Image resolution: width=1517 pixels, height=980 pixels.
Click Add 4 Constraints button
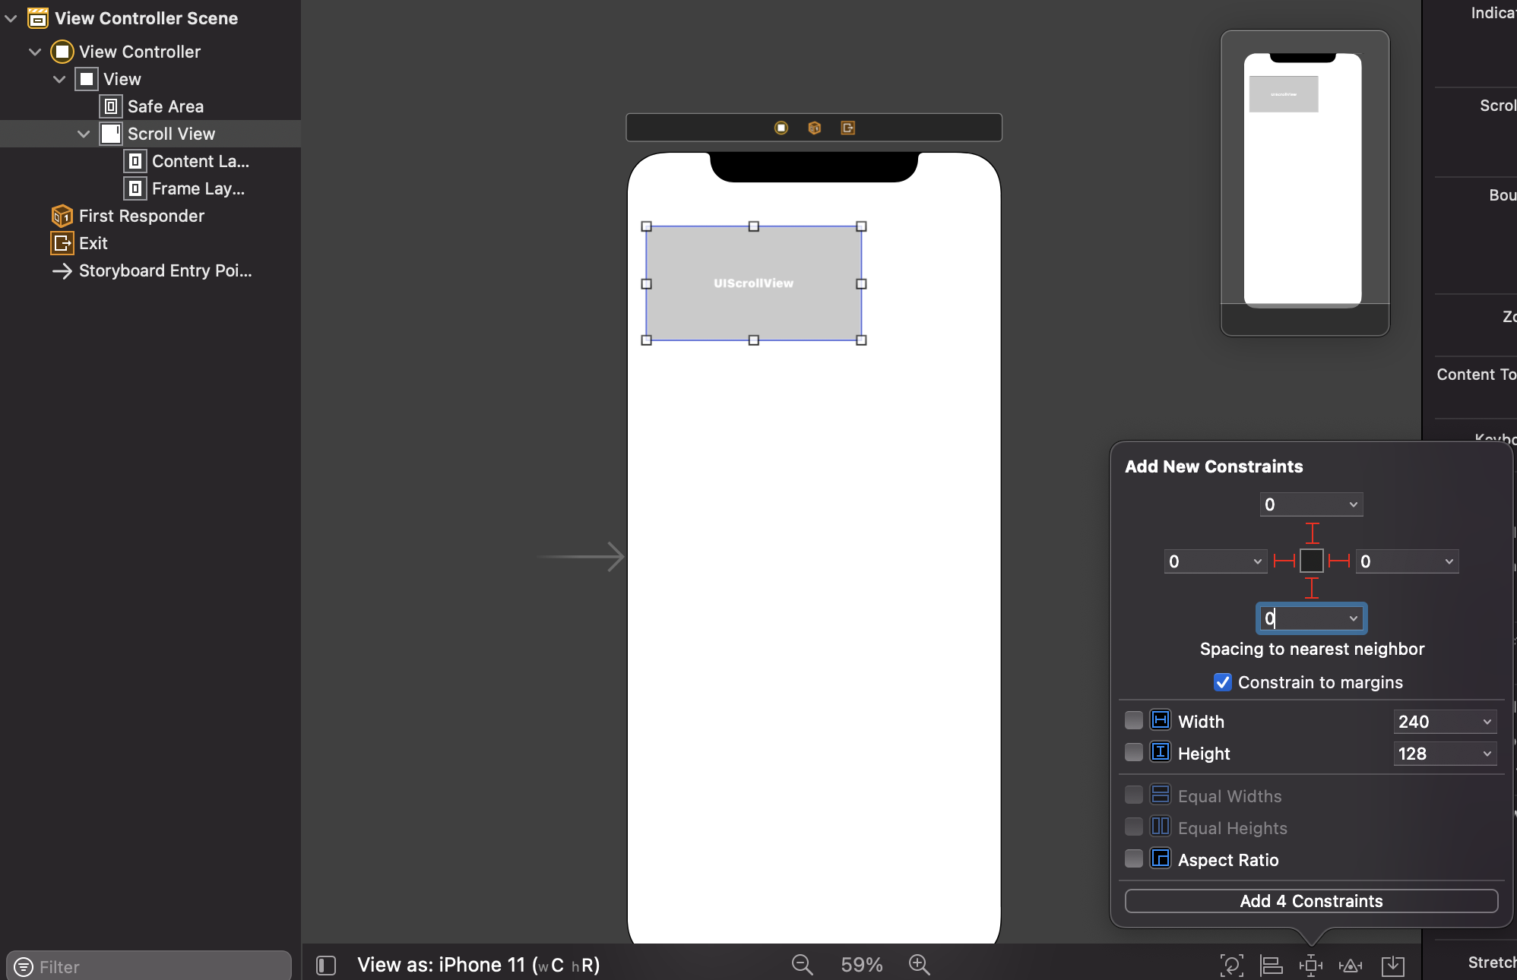tap(1311, 901)
